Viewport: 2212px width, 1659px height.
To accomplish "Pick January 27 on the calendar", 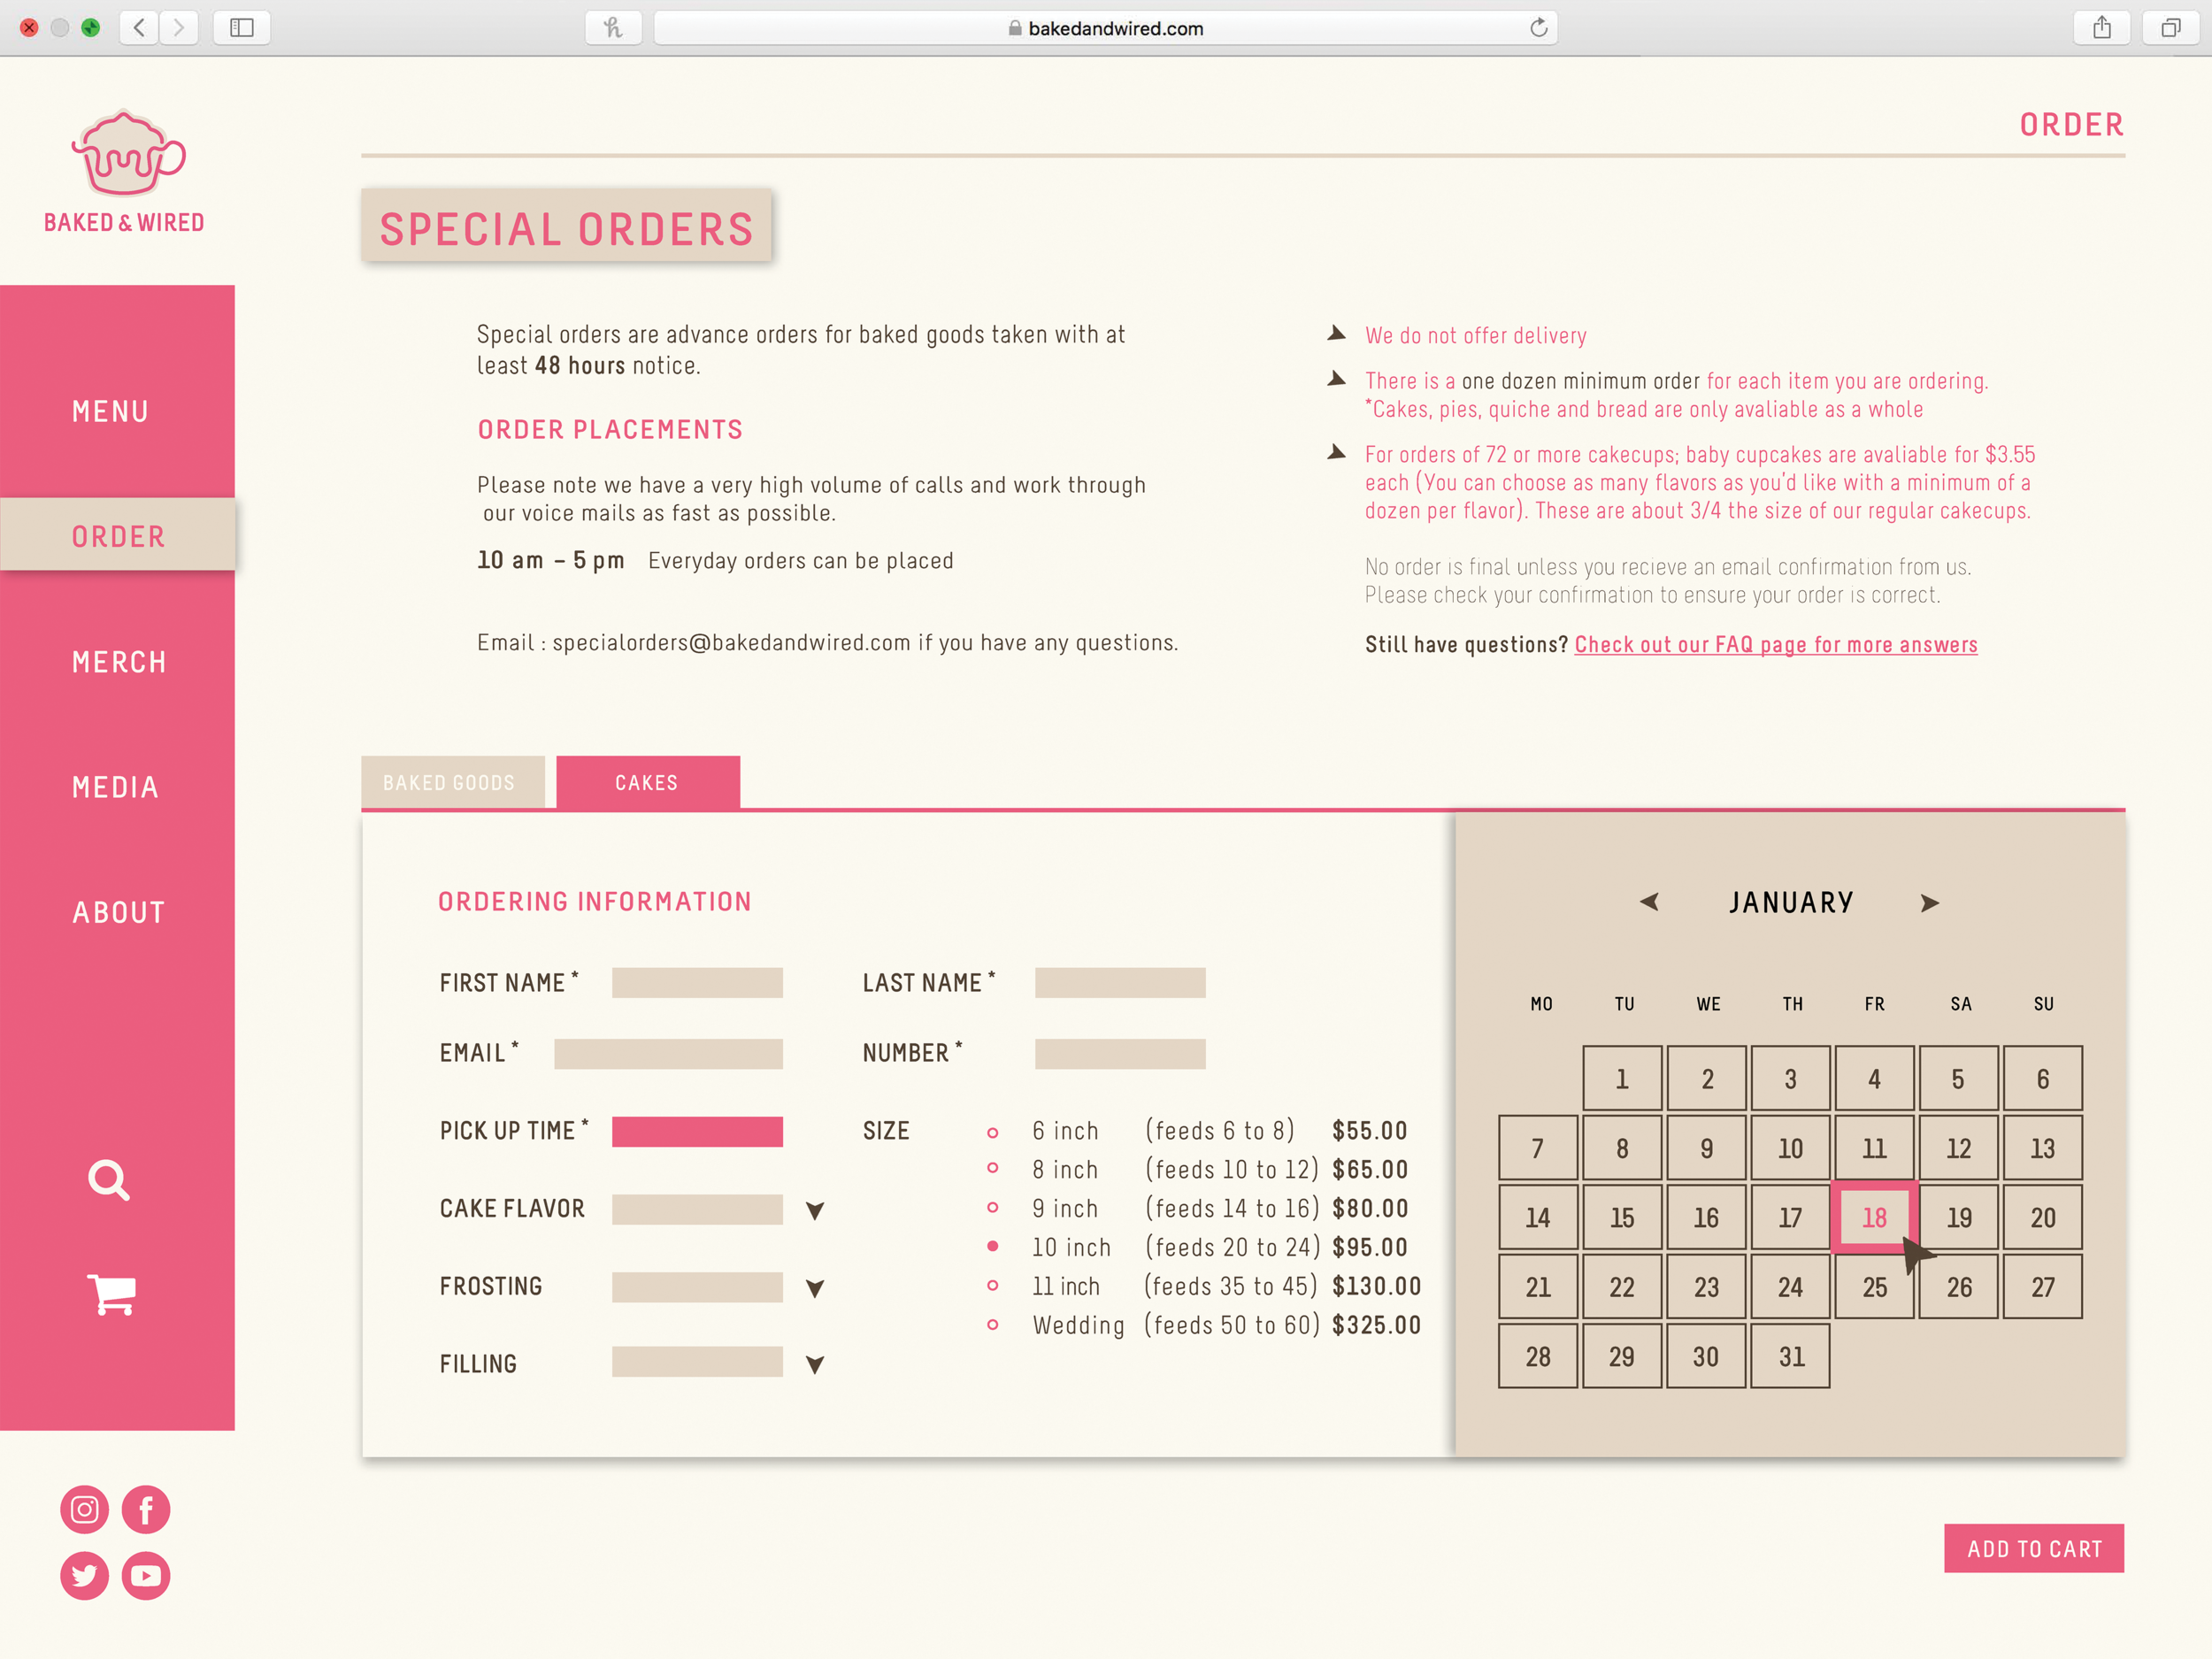I will (x=2043, y=1287).
